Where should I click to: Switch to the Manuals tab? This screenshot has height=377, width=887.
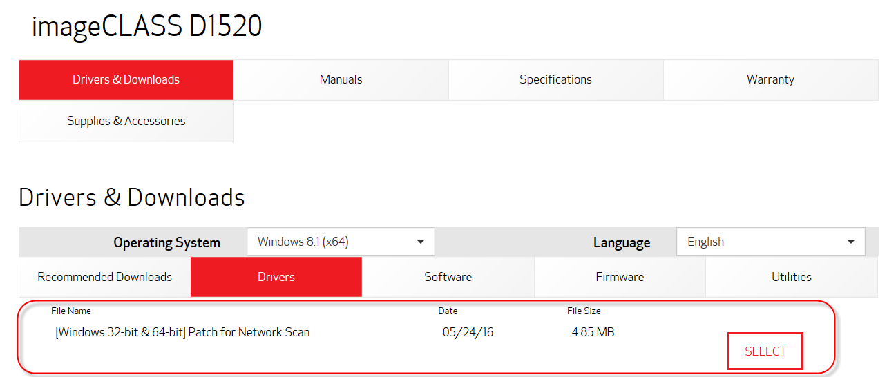tap(341, 80)
